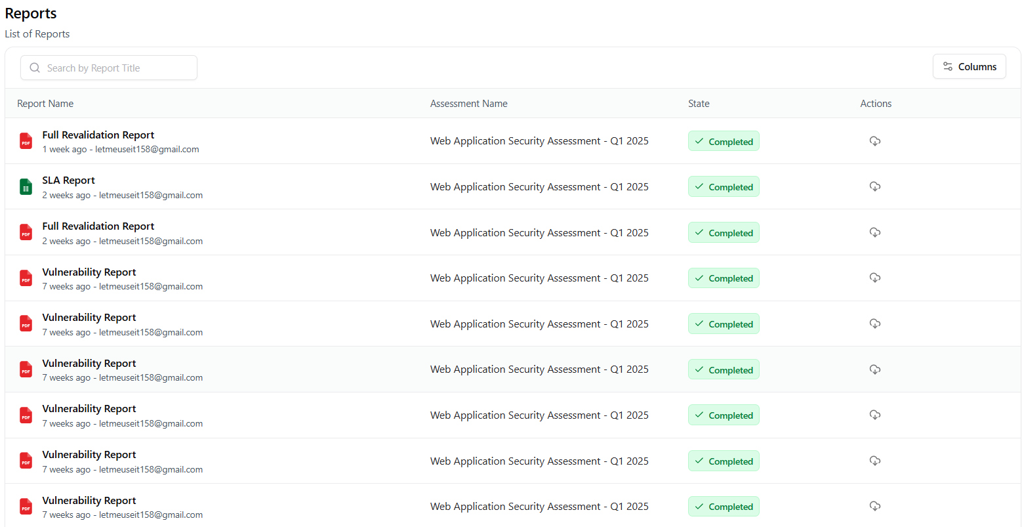Open the Full Revalidation Report from 1 week ago
This screenshot has height=527, width=1022.
(98, 135)
